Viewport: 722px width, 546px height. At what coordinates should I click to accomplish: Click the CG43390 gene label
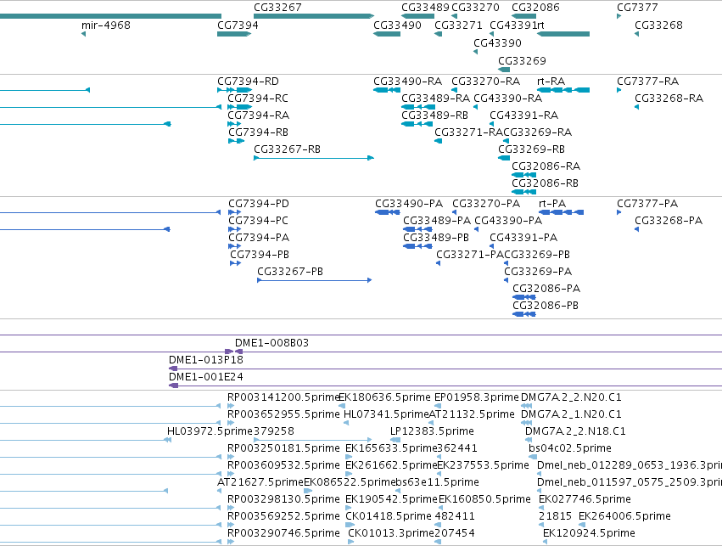(x=497, y=42)
